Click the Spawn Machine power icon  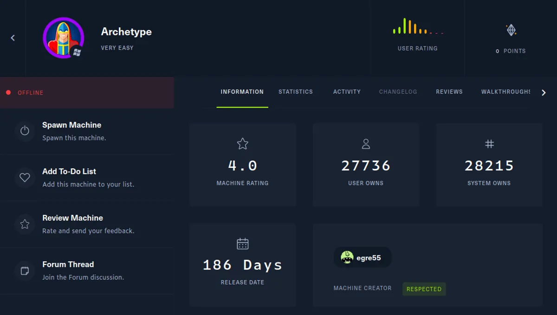pyautogui.click(x=25, y=131)
